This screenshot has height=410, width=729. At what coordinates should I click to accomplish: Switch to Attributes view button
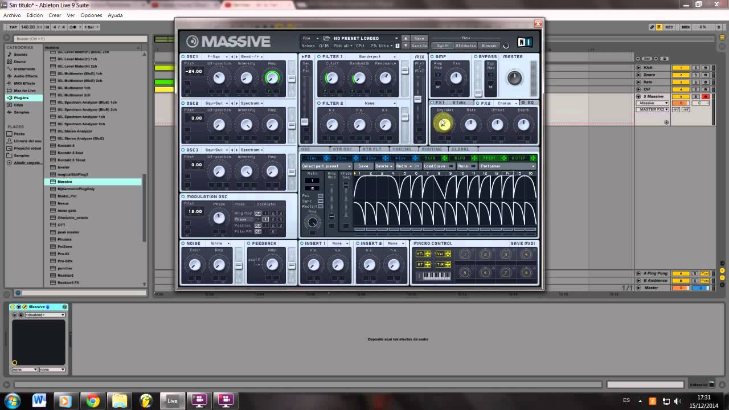point(465,46)
